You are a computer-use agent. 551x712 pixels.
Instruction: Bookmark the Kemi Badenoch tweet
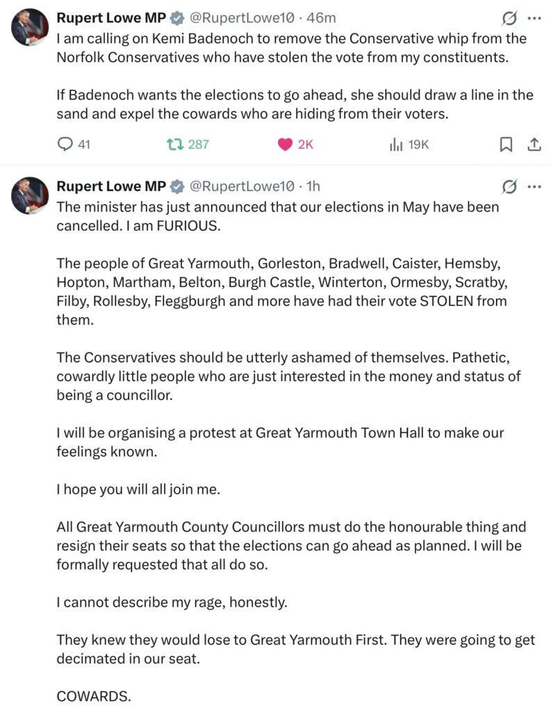[507, 145]
